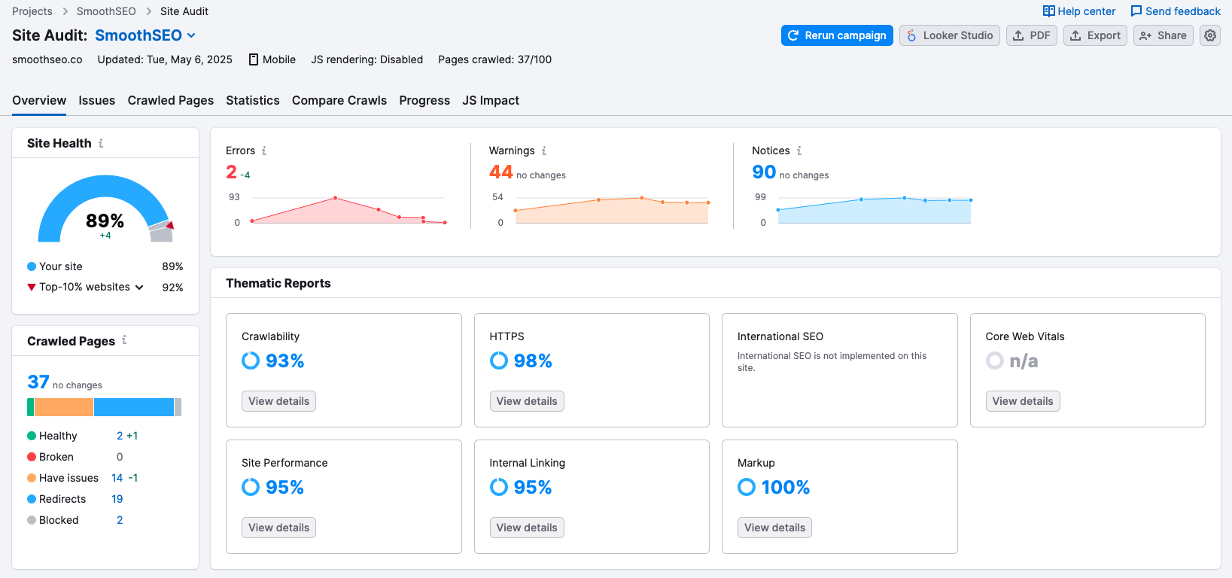Click the Core Web Vitals ring icon

point(995,360)
